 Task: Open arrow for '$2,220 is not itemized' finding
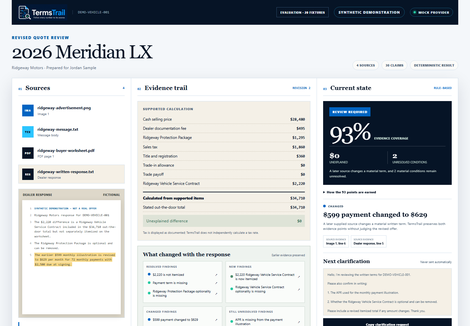click(216, 275)
